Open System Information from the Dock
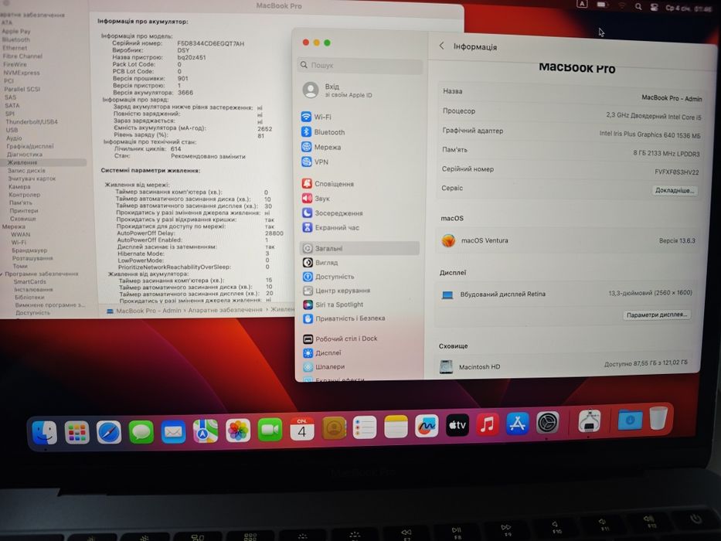Image resolution: width=721 pixels, height=541 pixels. [590, 420]
